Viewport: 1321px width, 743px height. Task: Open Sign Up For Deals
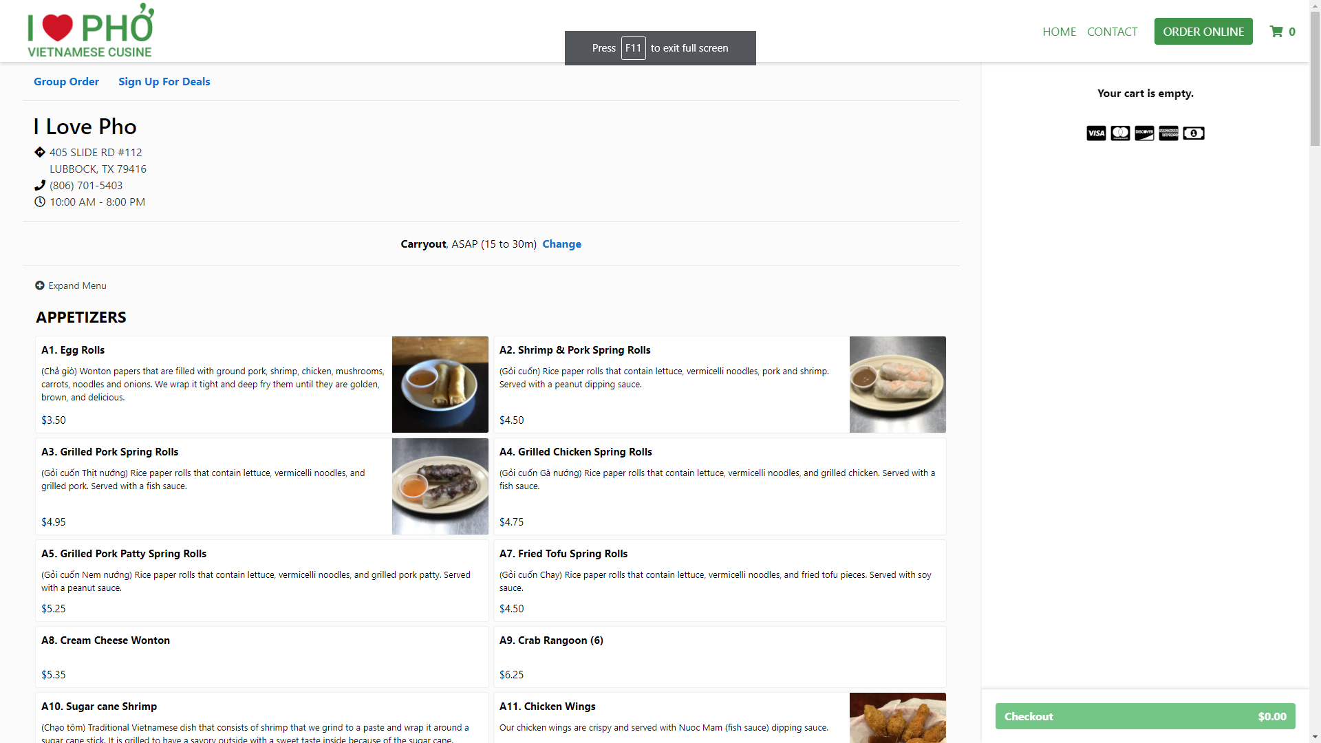[x=164, y=82]
